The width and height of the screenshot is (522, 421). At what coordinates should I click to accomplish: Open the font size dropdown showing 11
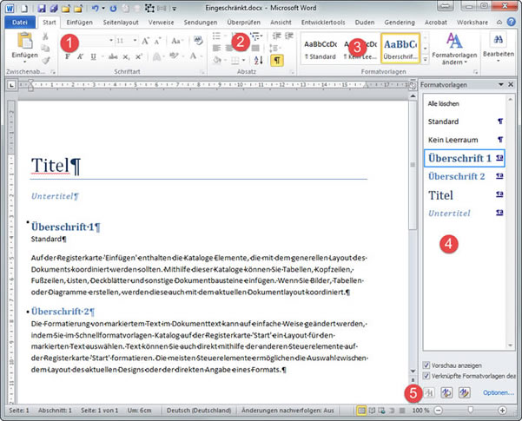tap(133, 41)
